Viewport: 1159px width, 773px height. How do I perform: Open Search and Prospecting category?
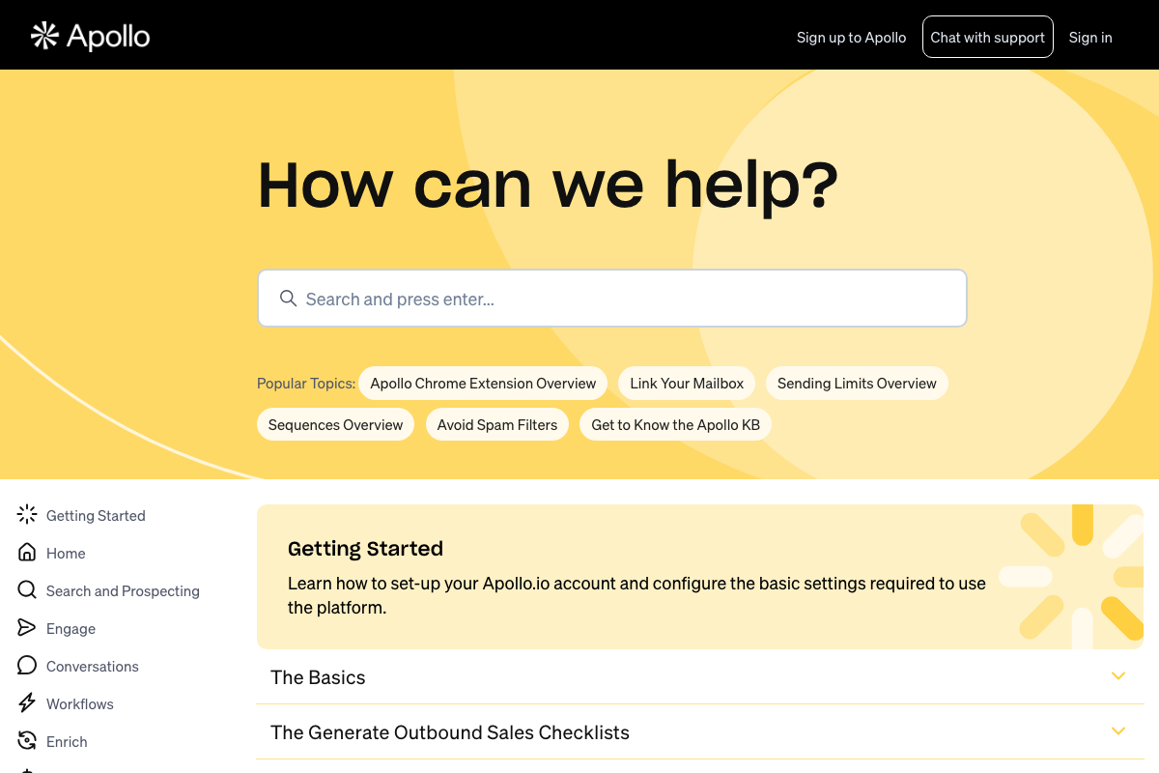pyautogui.click(x=123, y=590)
